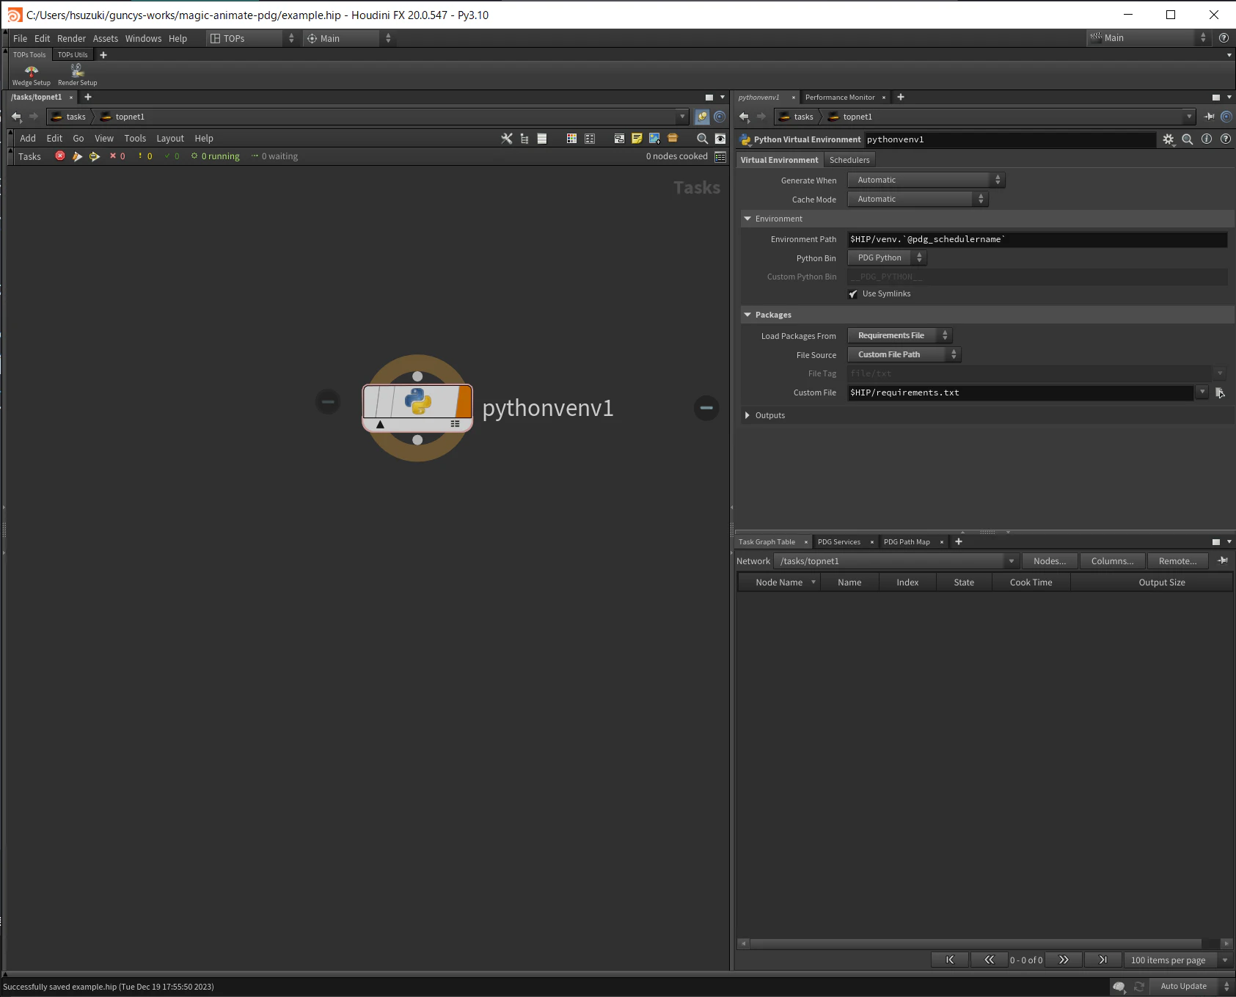Toggle the Use Symlinks checkbox
This screenshot has width=1236, height=997.
click(x=853, y=294)
